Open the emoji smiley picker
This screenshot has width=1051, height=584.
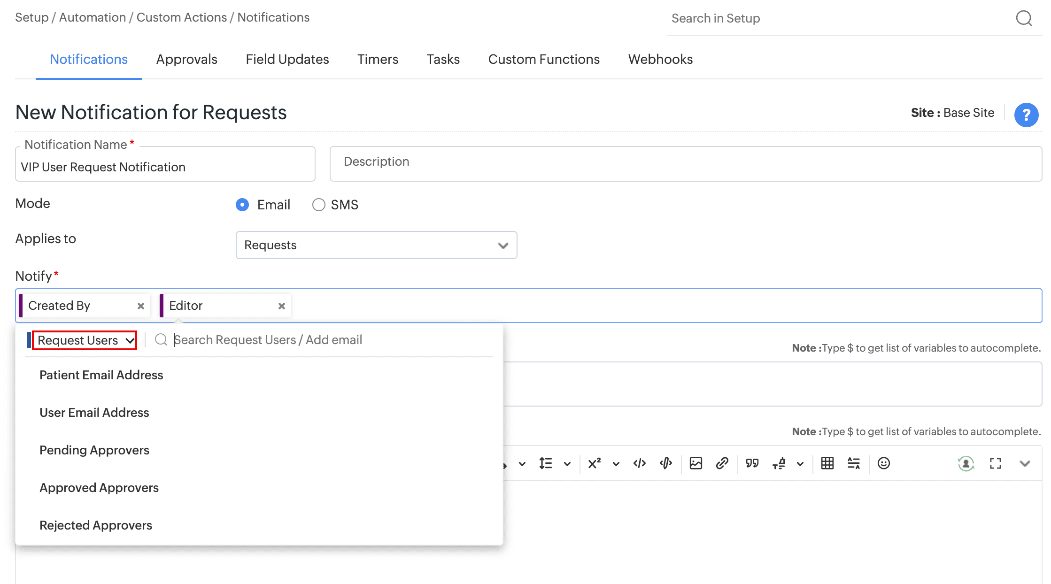[x=883, y=463]
